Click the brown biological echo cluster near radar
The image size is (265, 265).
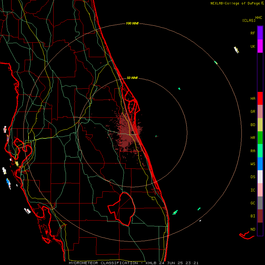pos(126,133)
